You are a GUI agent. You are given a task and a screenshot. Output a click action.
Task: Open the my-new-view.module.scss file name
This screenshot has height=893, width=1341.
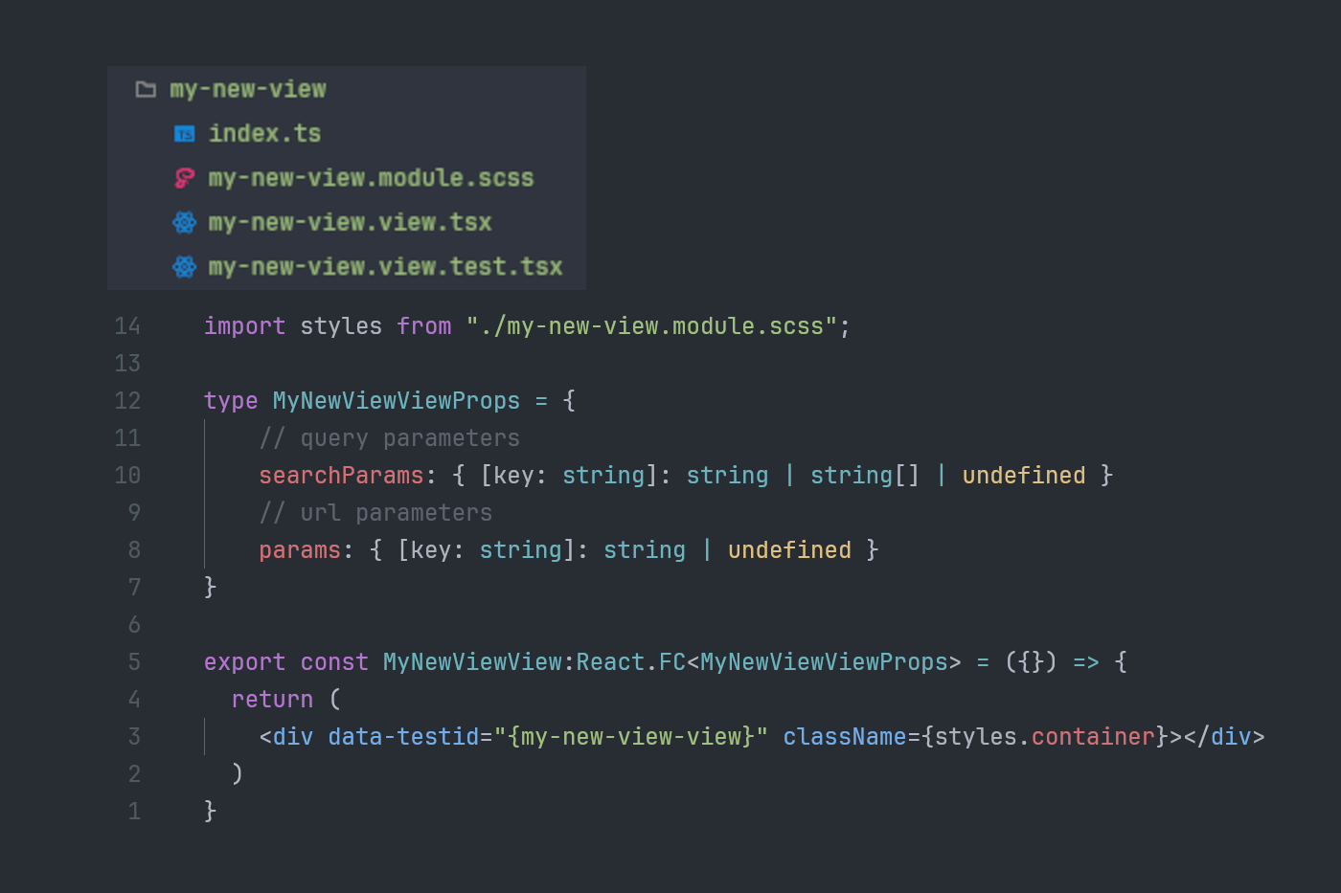371,178
